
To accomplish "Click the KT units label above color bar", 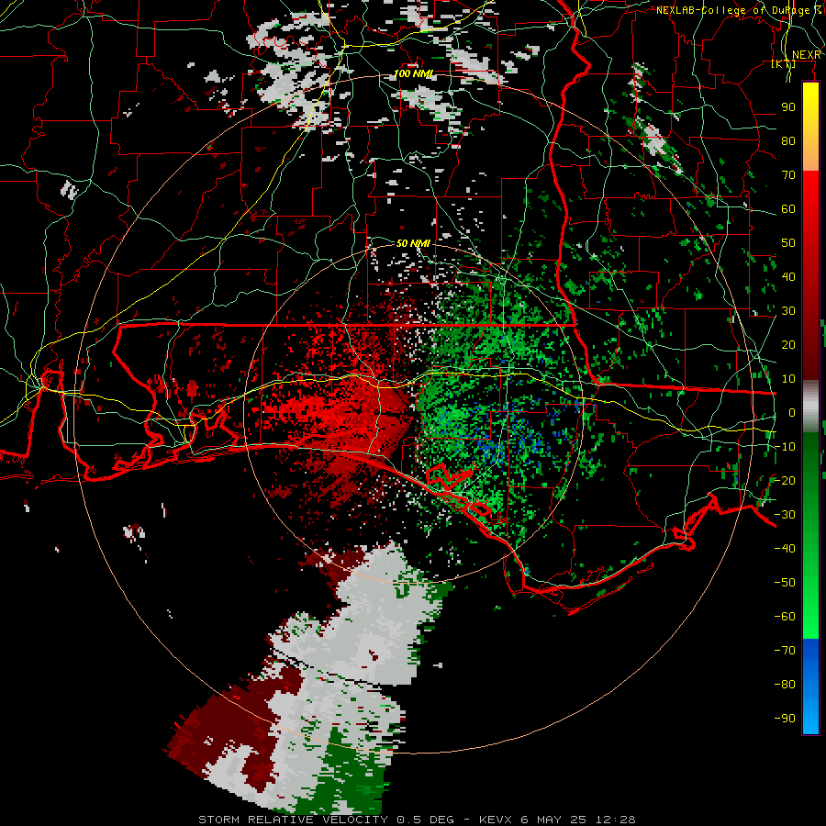I will tap(784, 63).
